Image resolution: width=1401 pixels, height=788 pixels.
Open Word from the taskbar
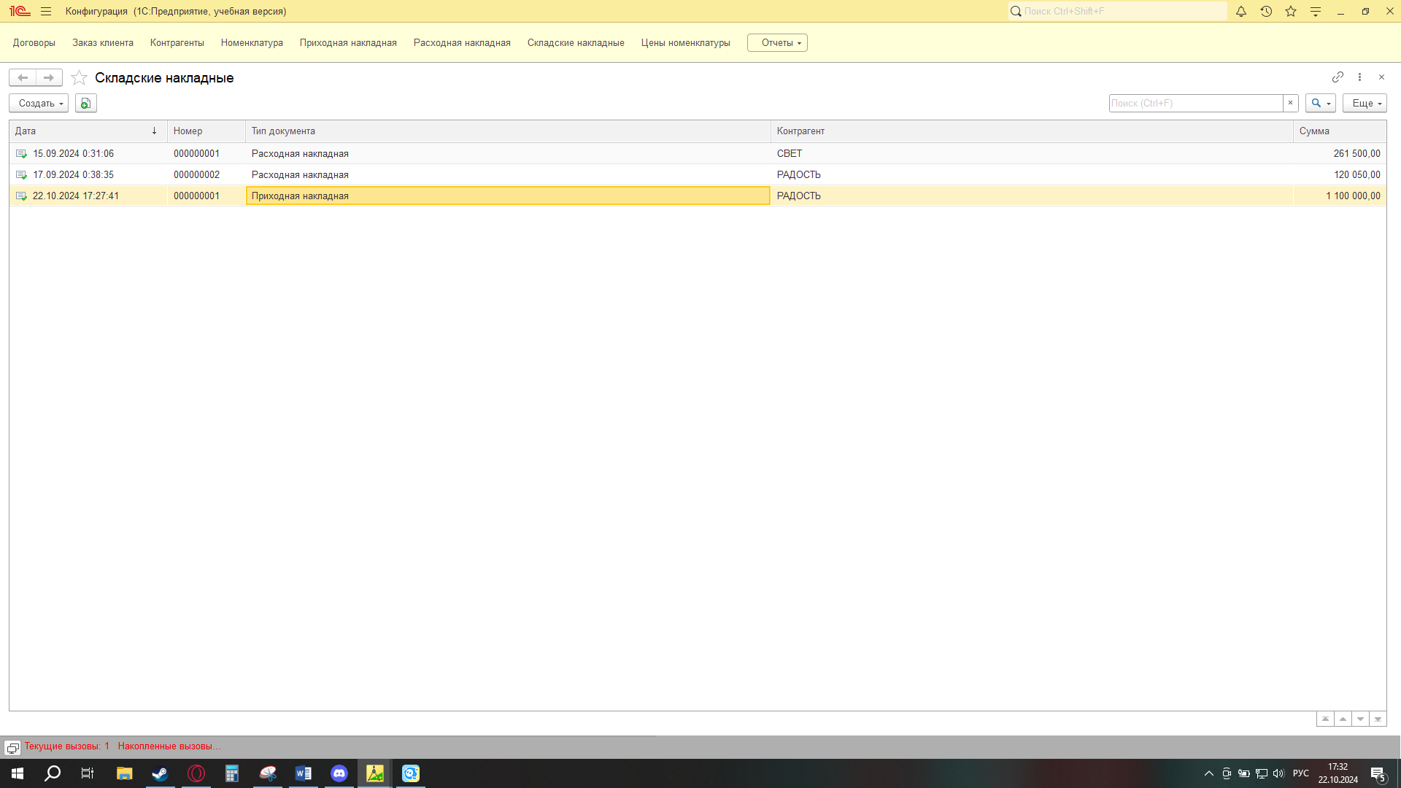click(304, 773)
